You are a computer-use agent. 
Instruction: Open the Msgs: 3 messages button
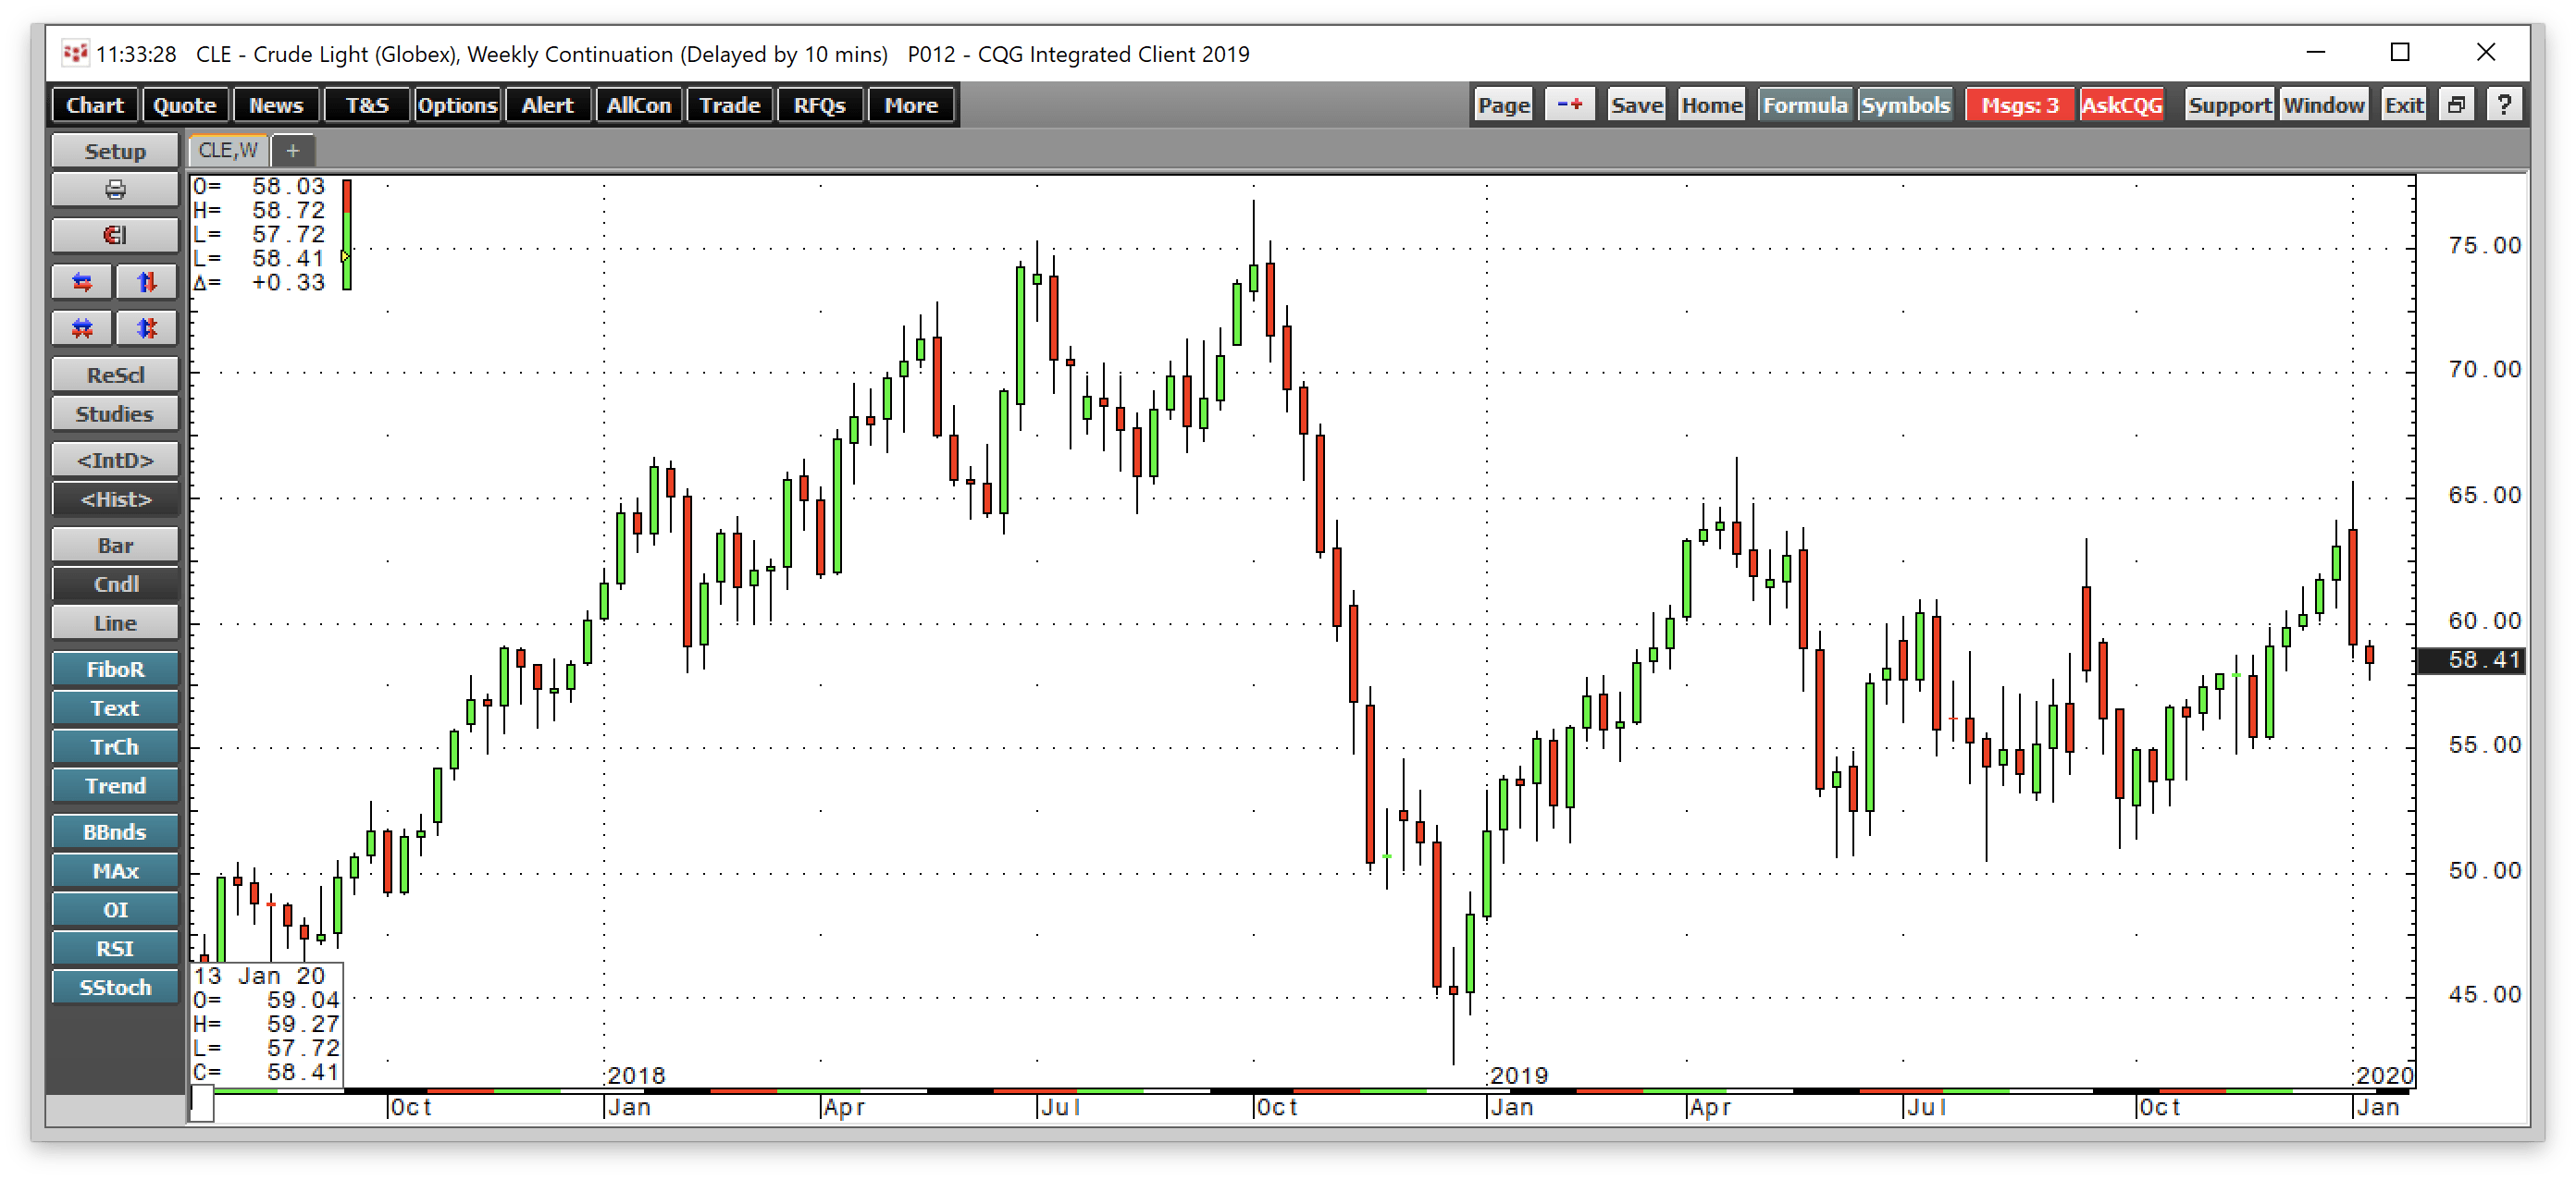[2020, 104]
